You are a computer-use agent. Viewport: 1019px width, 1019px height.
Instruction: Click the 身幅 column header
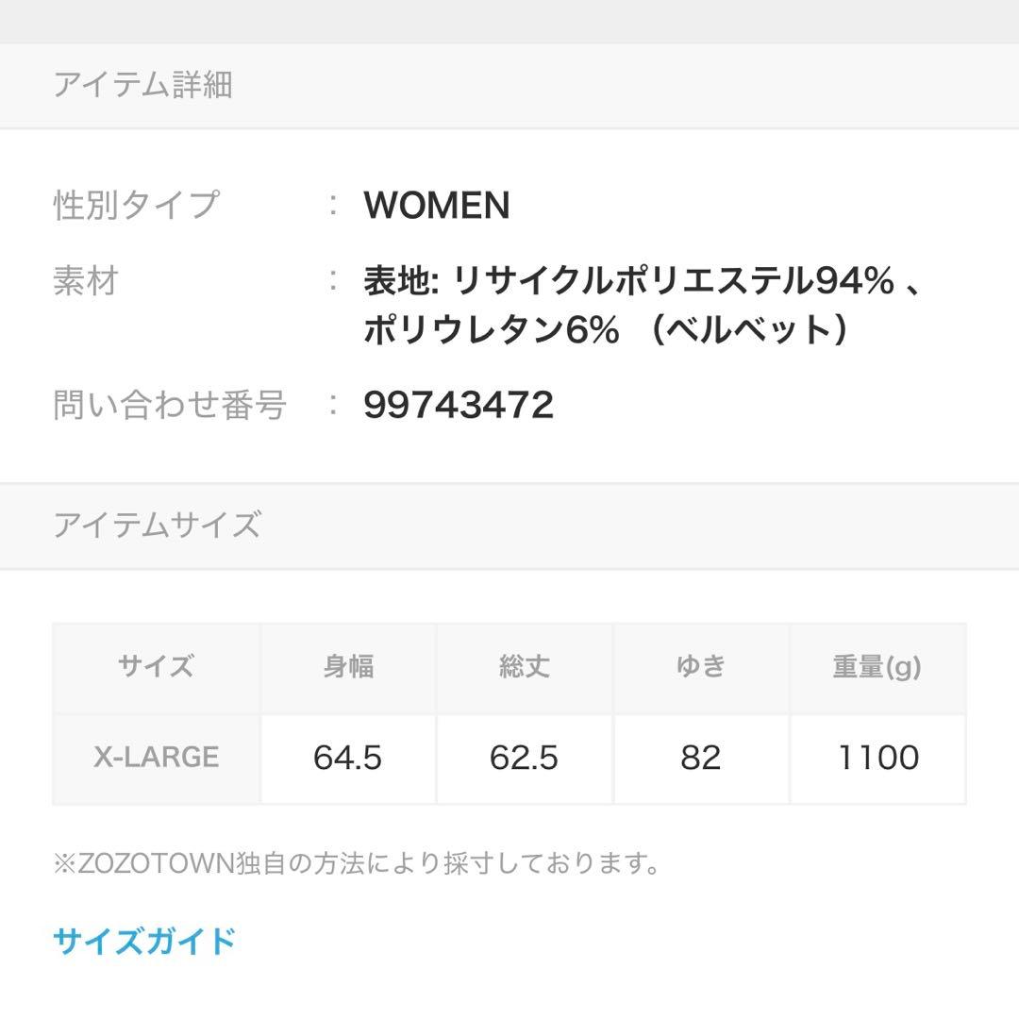[348, 667]
